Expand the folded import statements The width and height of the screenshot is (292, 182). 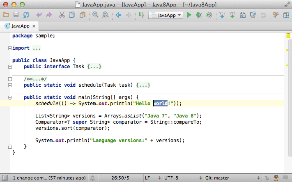[x=10, y=48]
